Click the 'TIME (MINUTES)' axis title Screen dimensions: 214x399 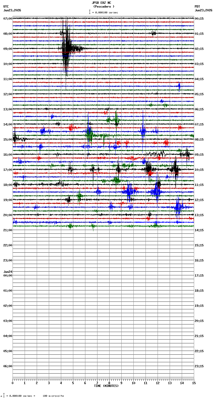pos(106,386)
